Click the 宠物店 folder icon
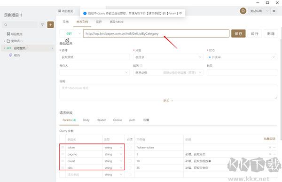Viewport: 282px width, 182px height. [x=8, y=41]
